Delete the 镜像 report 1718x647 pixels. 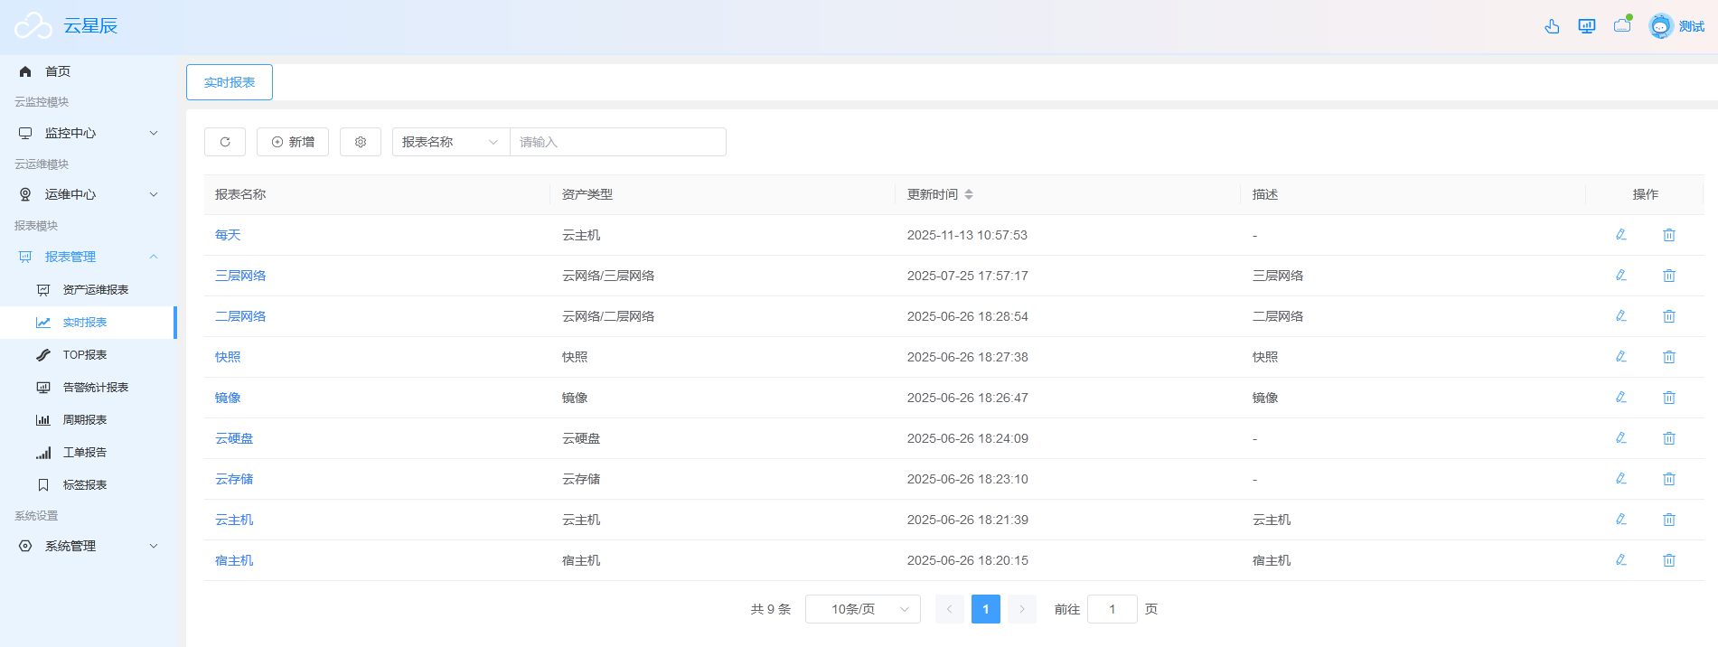point(1669,398)
